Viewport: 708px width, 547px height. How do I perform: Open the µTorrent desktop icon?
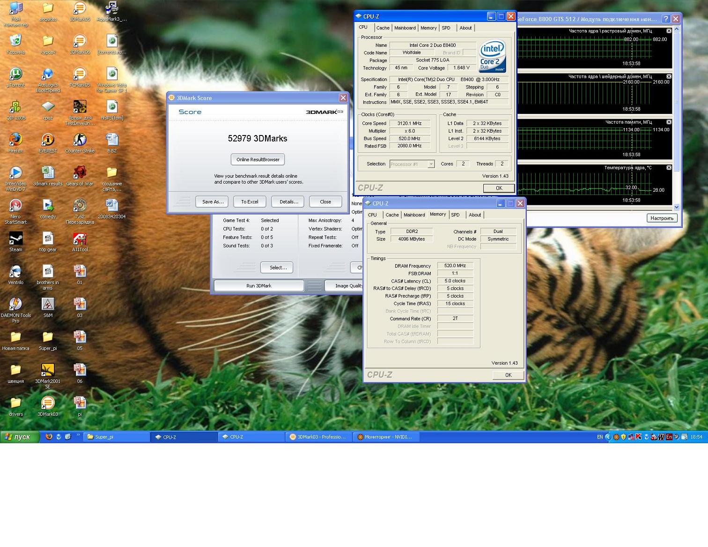click(16, 78)
